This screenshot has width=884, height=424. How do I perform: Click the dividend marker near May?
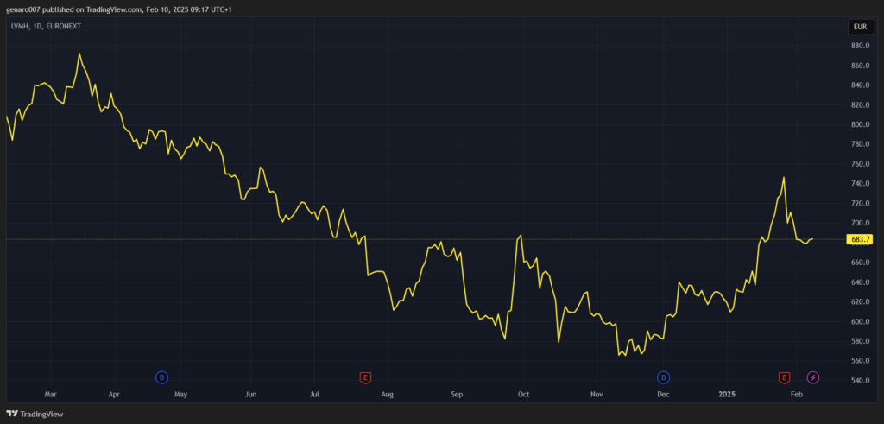click(x=161, y=377)
